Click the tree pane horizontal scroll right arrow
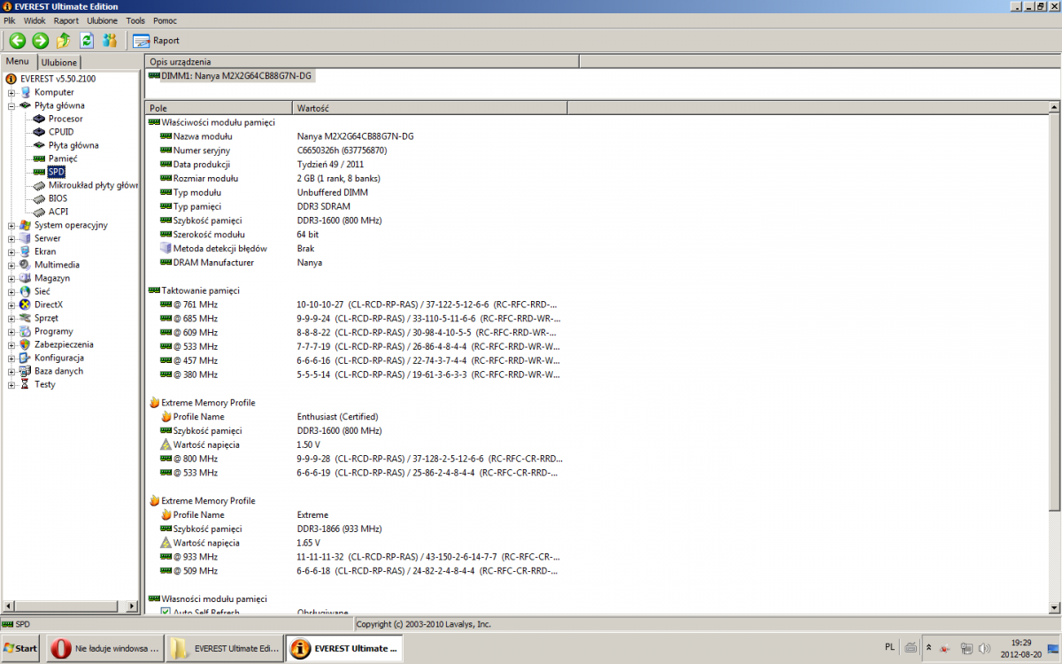Viewport: 1062px width, 664px height. coord(133,606)
